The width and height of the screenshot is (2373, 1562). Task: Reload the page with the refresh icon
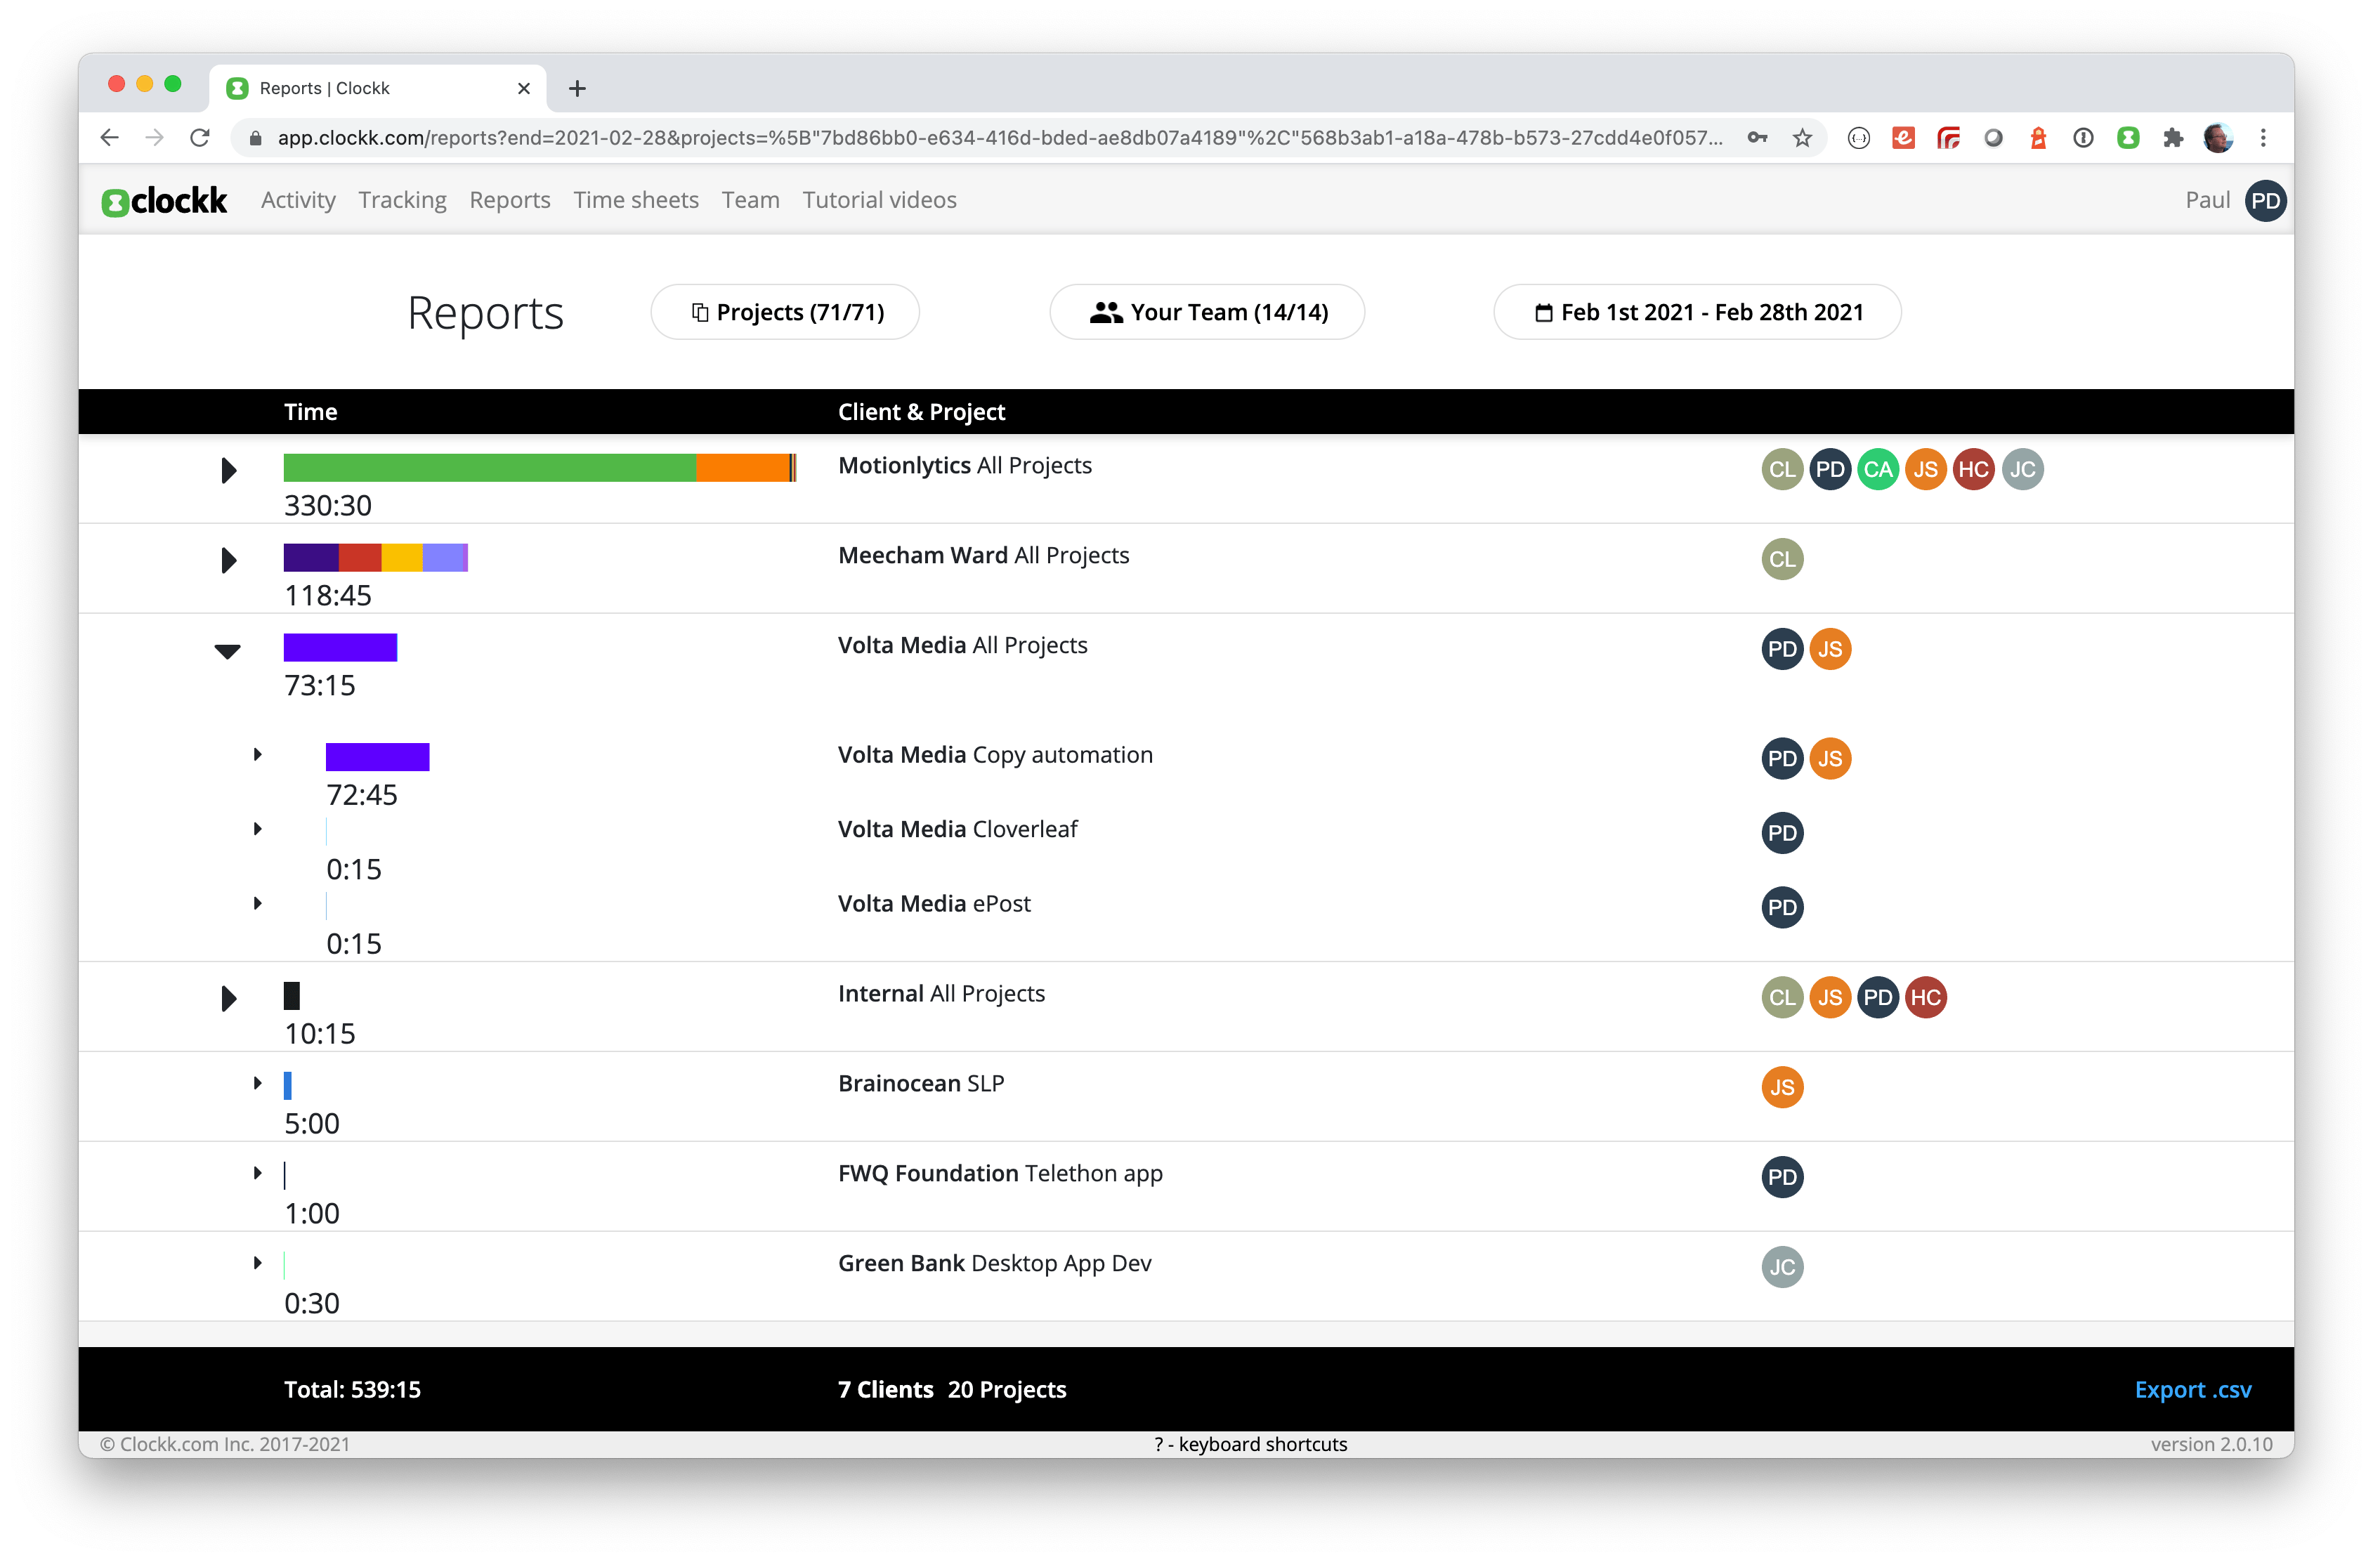[x=200, y=138]
